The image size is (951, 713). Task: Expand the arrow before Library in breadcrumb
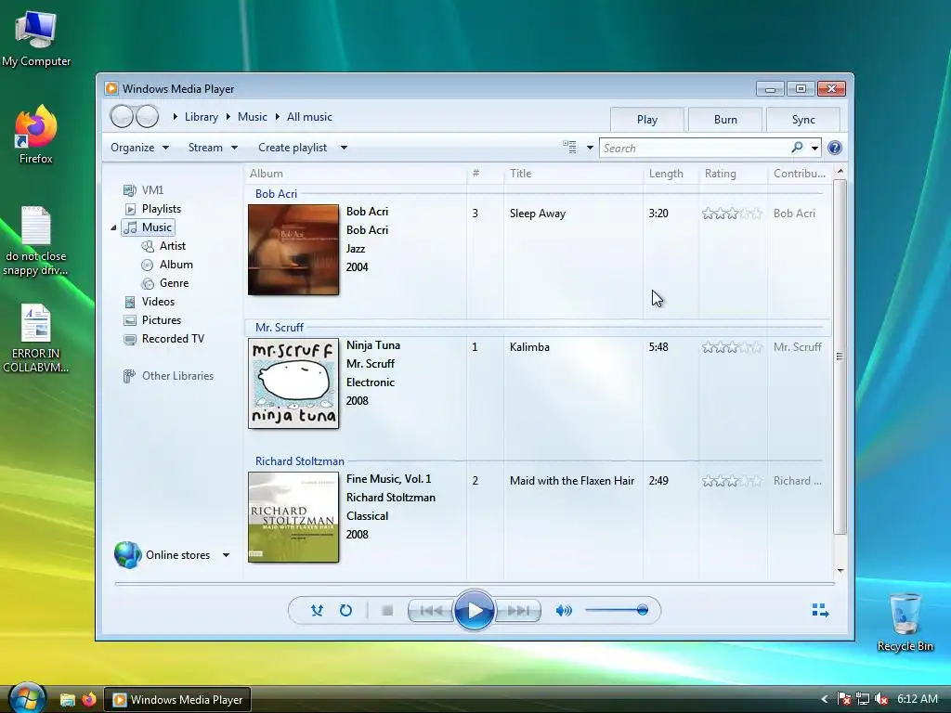(x=176, y=116)
